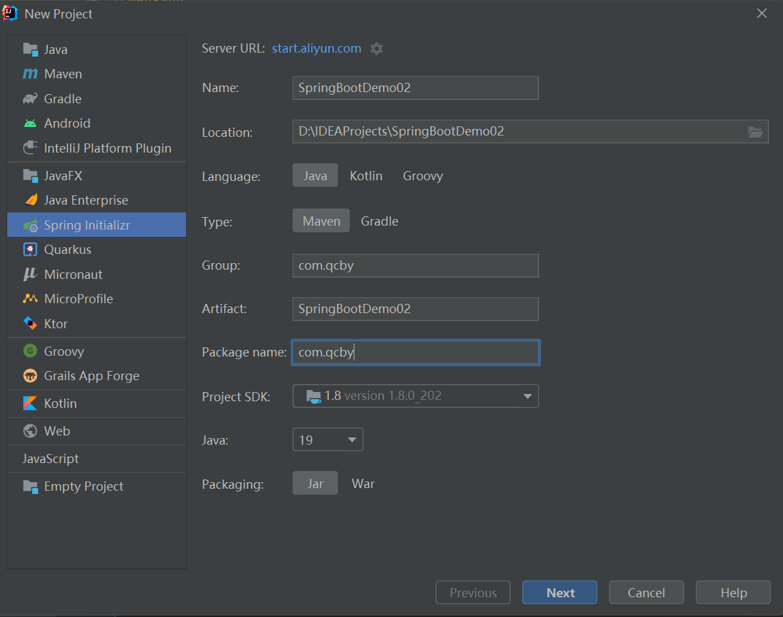Select JavaScript in project list
783x617 pixels.
pyautogui.click(x=51, y=458)
